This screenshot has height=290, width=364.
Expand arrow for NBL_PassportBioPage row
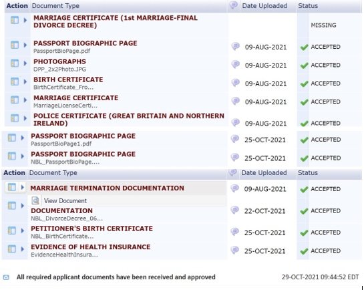click(22, 156)
